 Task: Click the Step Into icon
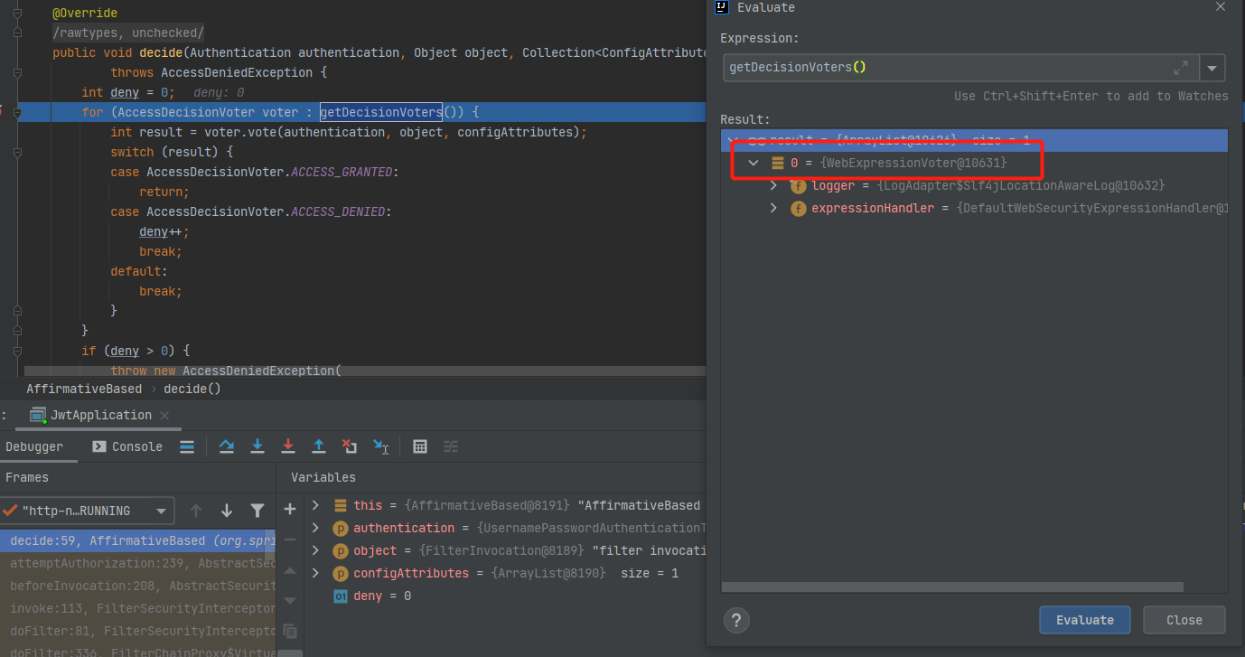pyautogui.click(x=257, y=446)
